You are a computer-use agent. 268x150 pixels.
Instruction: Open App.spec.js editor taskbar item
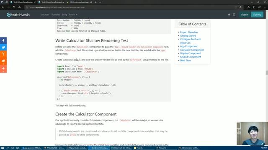(32, 148)
